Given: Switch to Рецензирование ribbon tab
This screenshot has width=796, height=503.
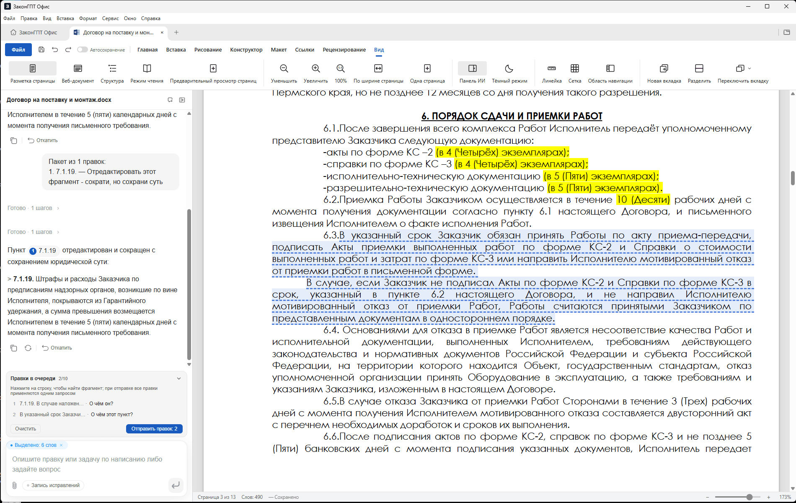Looking at the screenshot, I should click(344, 49).
